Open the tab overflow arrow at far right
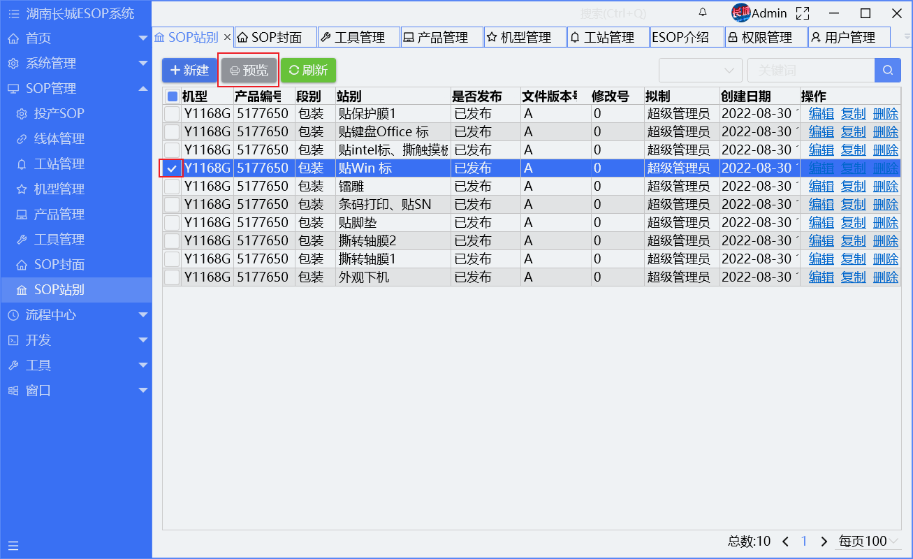This screenshot has width=913, height=559. [x=907, y=37]
